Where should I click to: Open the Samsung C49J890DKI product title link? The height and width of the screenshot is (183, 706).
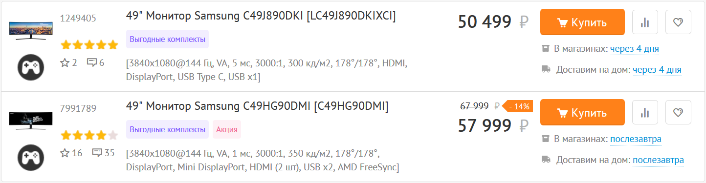point(261,16)
